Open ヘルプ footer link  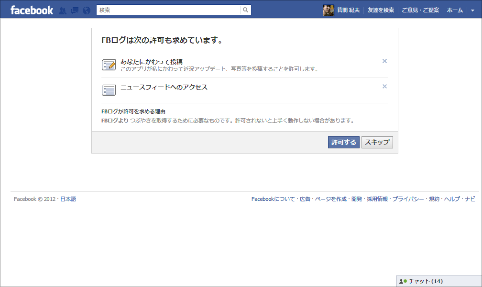(x=452, y=199)
